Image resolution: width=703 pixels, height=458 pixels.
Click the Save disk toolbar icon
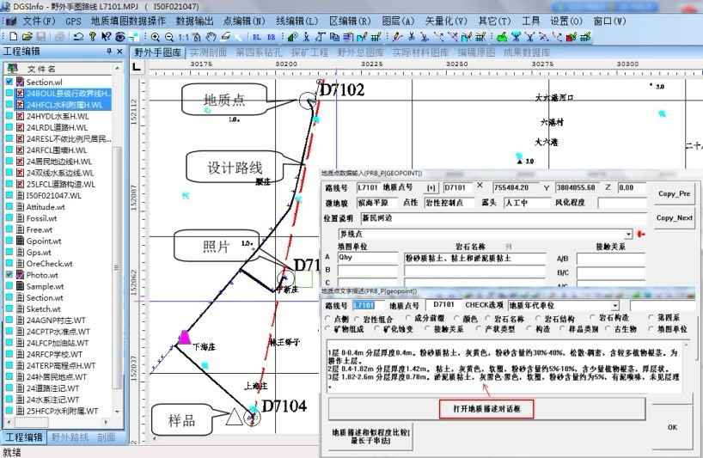(x=40, y=37)
